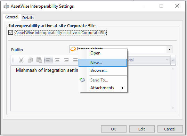Click the Paste clipboard icon

[39, 60]
